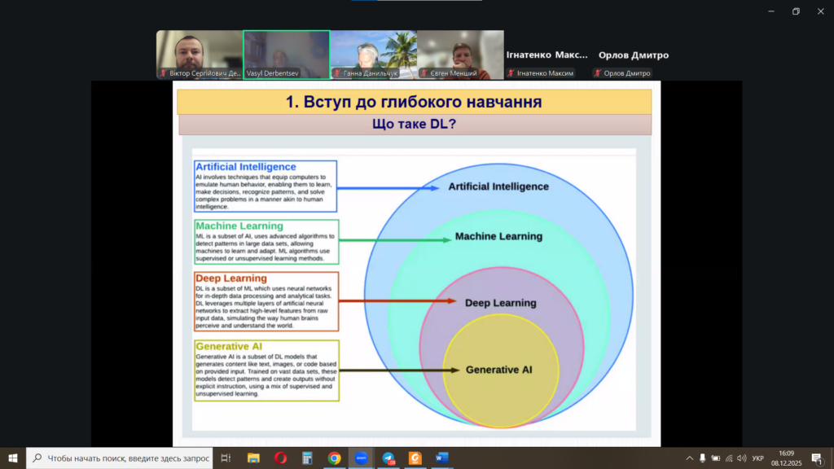The height and width of the screenshot is (469, 834).
Task: Open Telegram taskbar icon
Action: (x=388, y=458)
